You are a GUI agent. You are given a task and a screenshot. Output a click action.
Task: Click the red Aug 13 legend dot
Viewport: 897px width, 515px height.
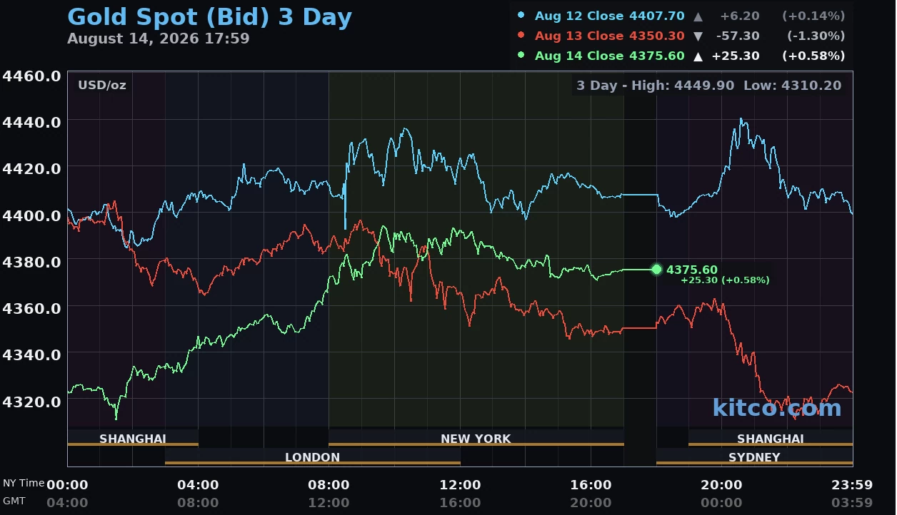(x=521, y=35)
